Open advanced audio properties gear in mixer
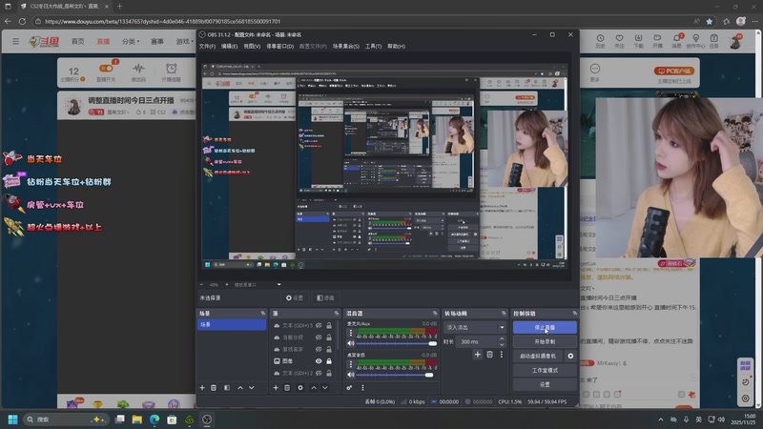Image resolution: width=763 pixels, height=429 pixels. pyautogui.click(x=350, y=388)
